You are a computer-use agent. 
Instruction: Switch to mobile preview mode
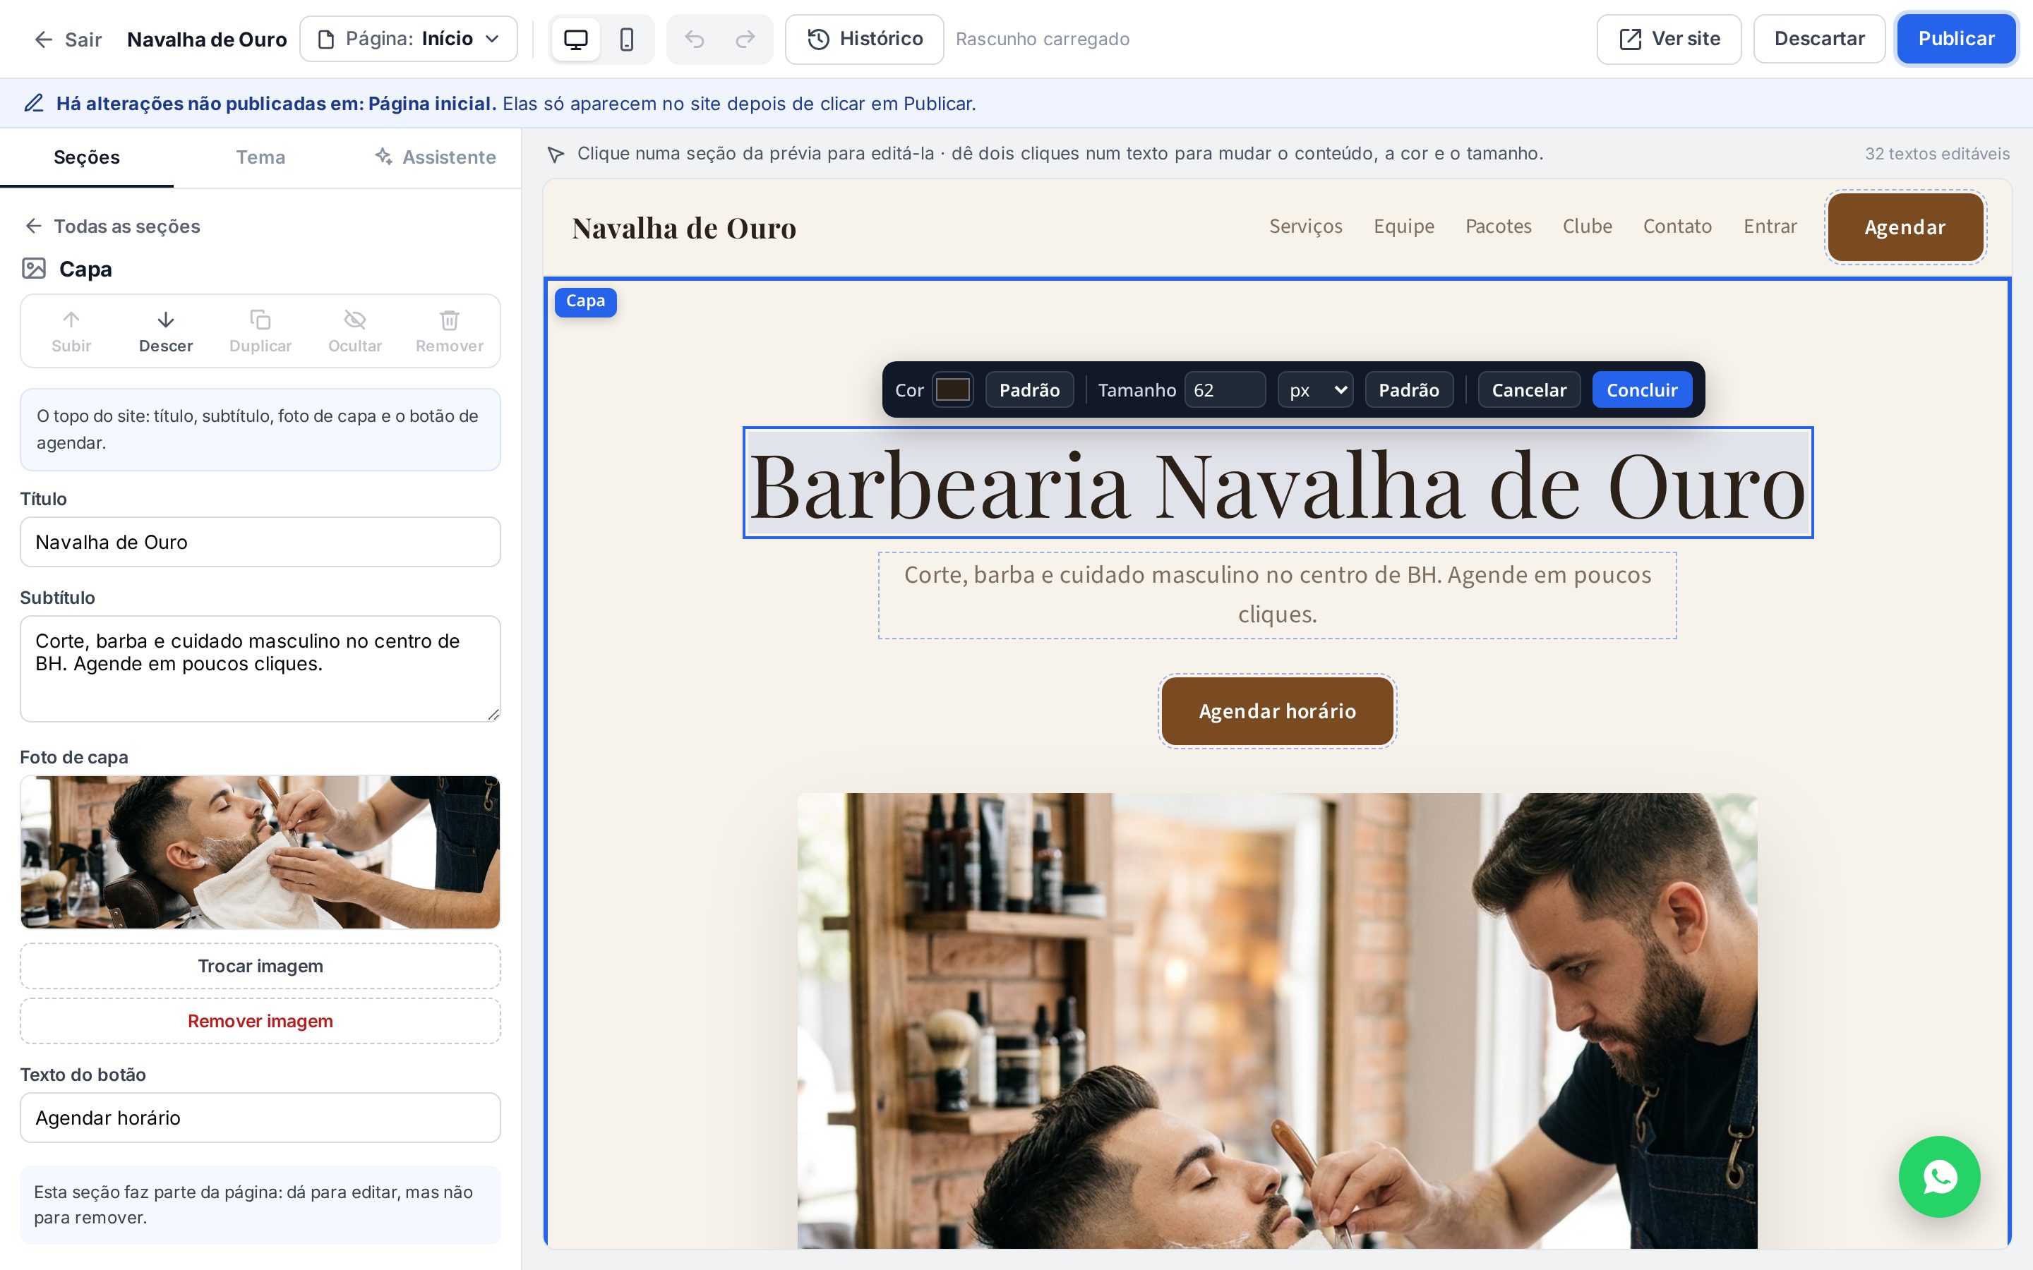(627, 40)
